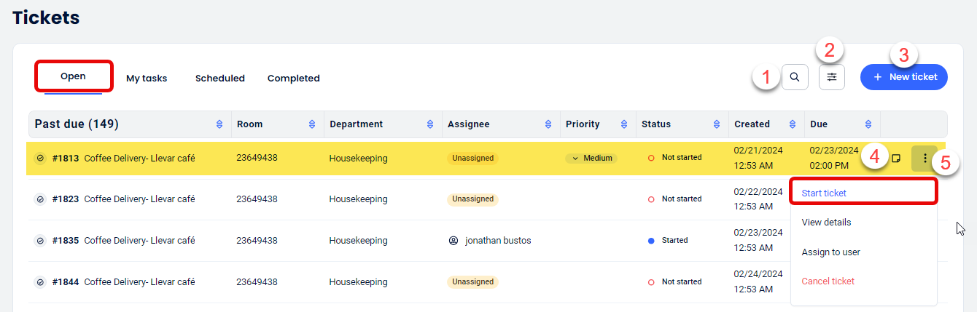Image resolution: width=977 pixels, height=312 pixels.
Task: Toggle check circle for ticket #1813
Action: point(40,158)
